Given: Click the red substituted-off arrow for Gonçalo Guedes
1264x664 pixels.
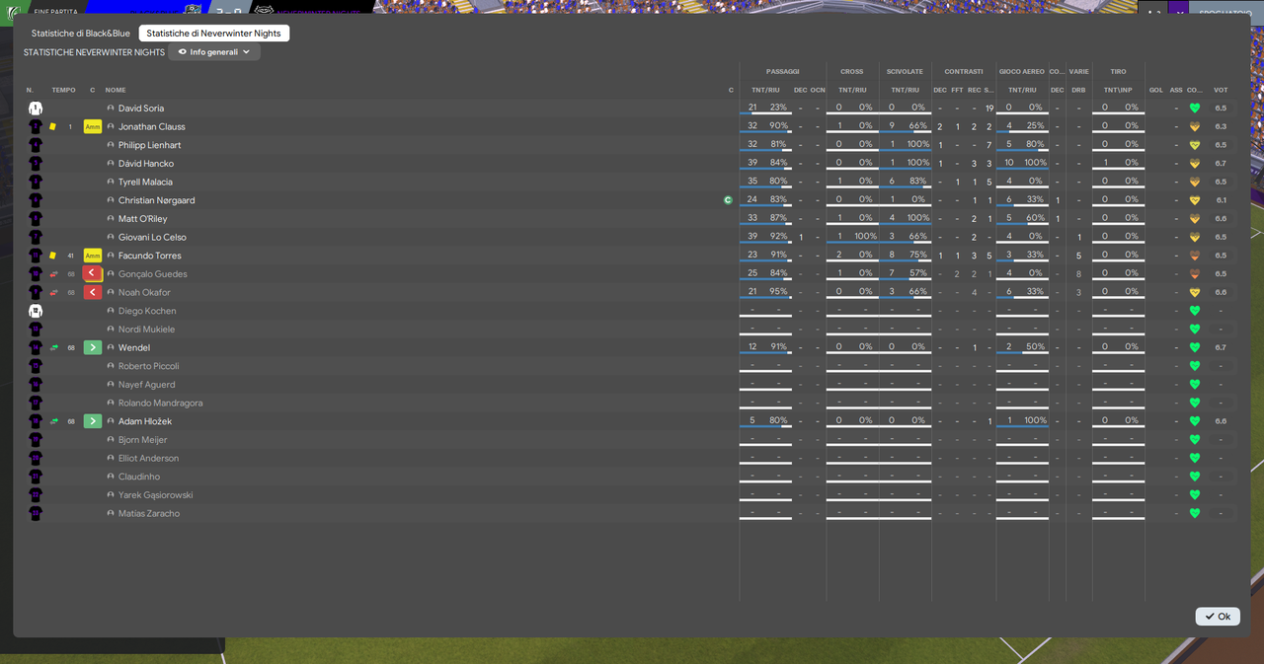Looking at the screenshot, I should pos(93,274).
